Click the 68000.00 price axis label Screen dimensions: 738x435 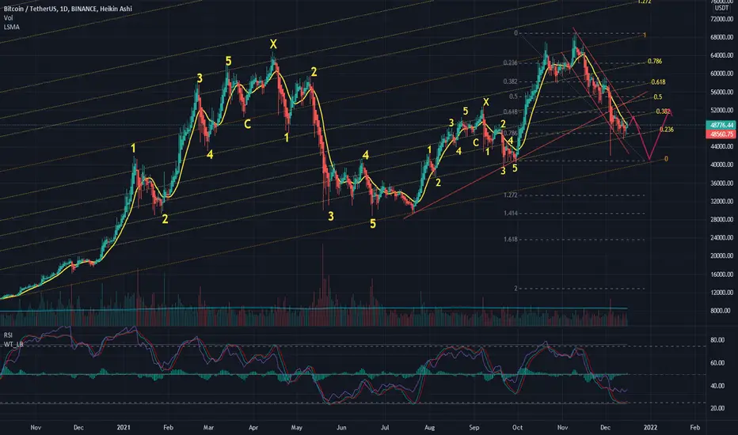pyautogui.click(x=722, y=37)
